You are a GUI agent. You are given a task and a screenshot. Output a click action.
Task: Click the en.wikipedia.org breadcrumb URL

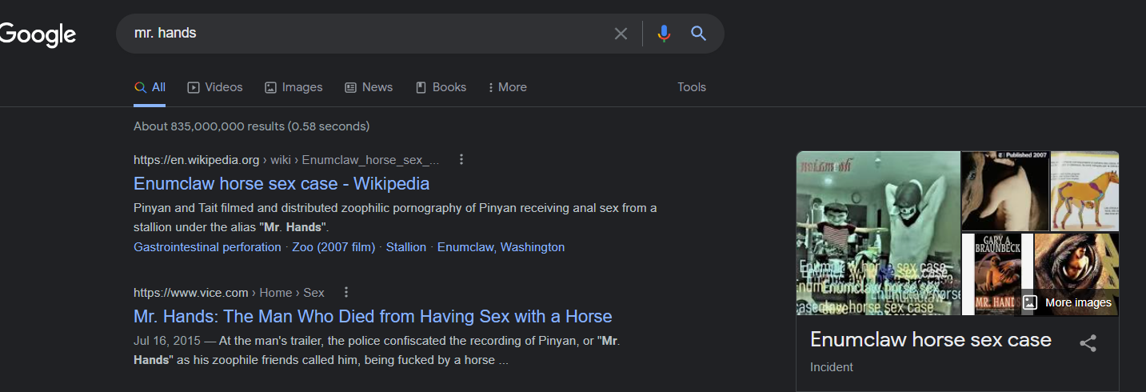(x=286, y=159)
